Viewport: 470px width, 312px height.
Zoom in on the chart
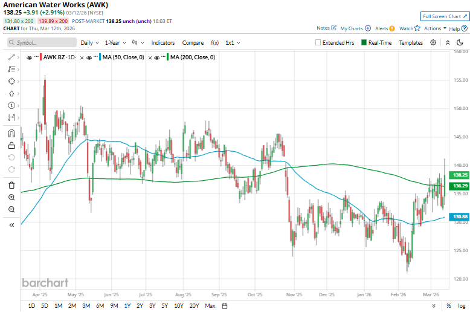(11, 197)
